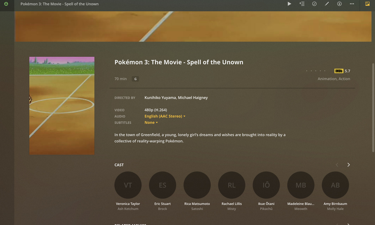Click the top bar movie title text
Viewport: 375px width, 225px height.
[x=59, y=4]
